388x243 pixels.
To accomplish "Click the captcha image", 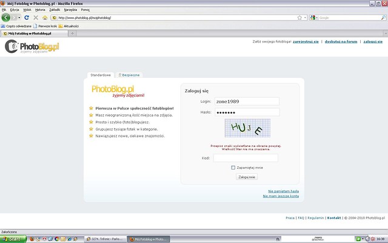I will [247, 128].
